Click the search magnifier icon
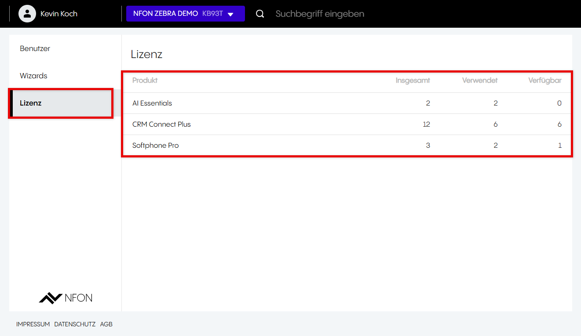The width and height of the screenshot is (581, 336). pos(260,14)
